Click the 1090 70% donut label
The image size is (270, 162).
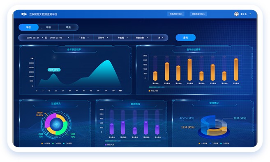point(73,135)
